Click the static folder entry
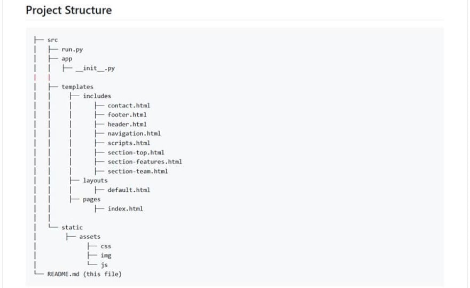The width and height of the screenshot is (470, 288). [x=72, y=228]
